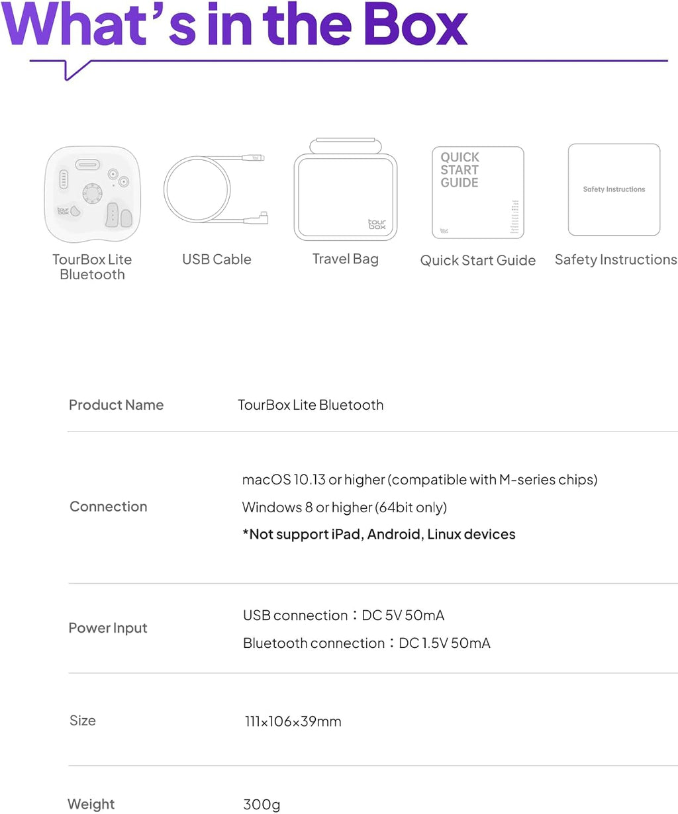The image size is (678, 814).
Task: Select the 'TourBox Lite Bluetooth' caption under device
Action: [x=92, y=267]
